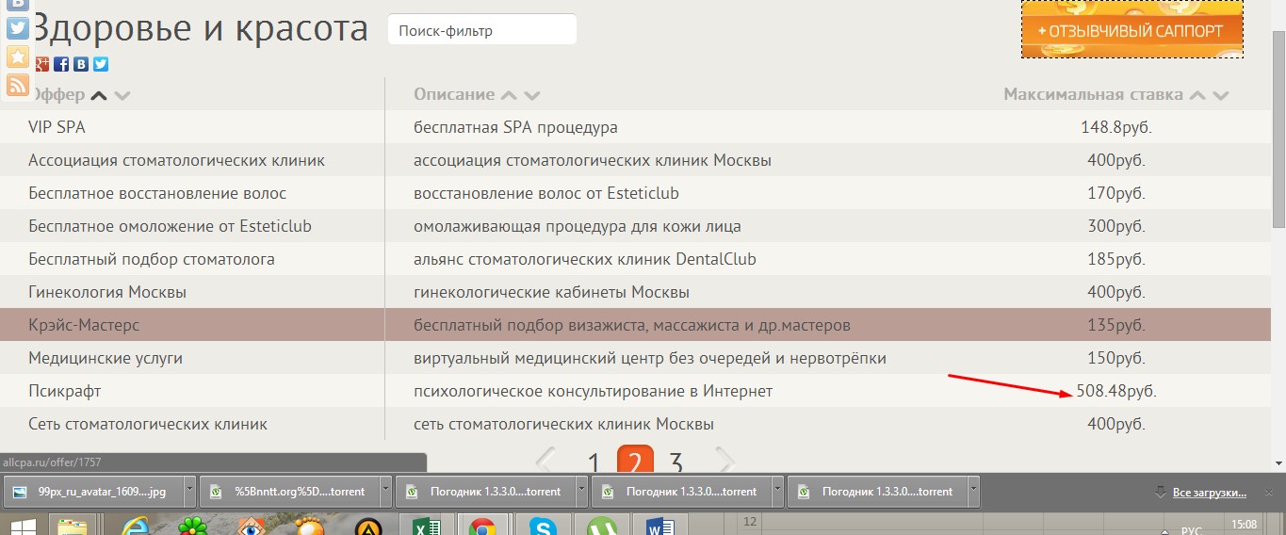Screen dimensions: 1286x535
Task: Click the Поиск-фильтр search field
Action: 482,30
